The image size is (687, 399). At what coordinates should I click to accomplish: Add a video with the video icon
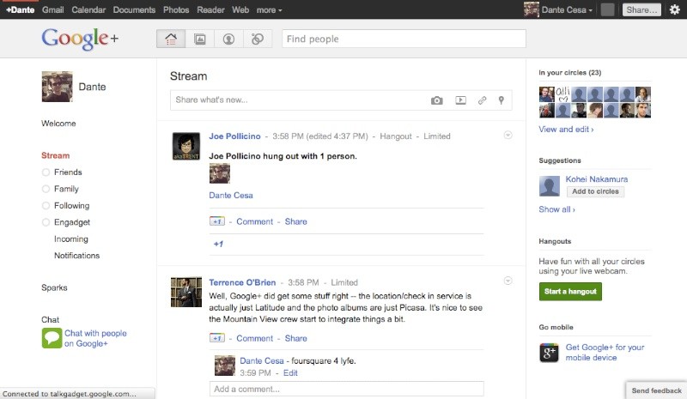tap(460, 100)
